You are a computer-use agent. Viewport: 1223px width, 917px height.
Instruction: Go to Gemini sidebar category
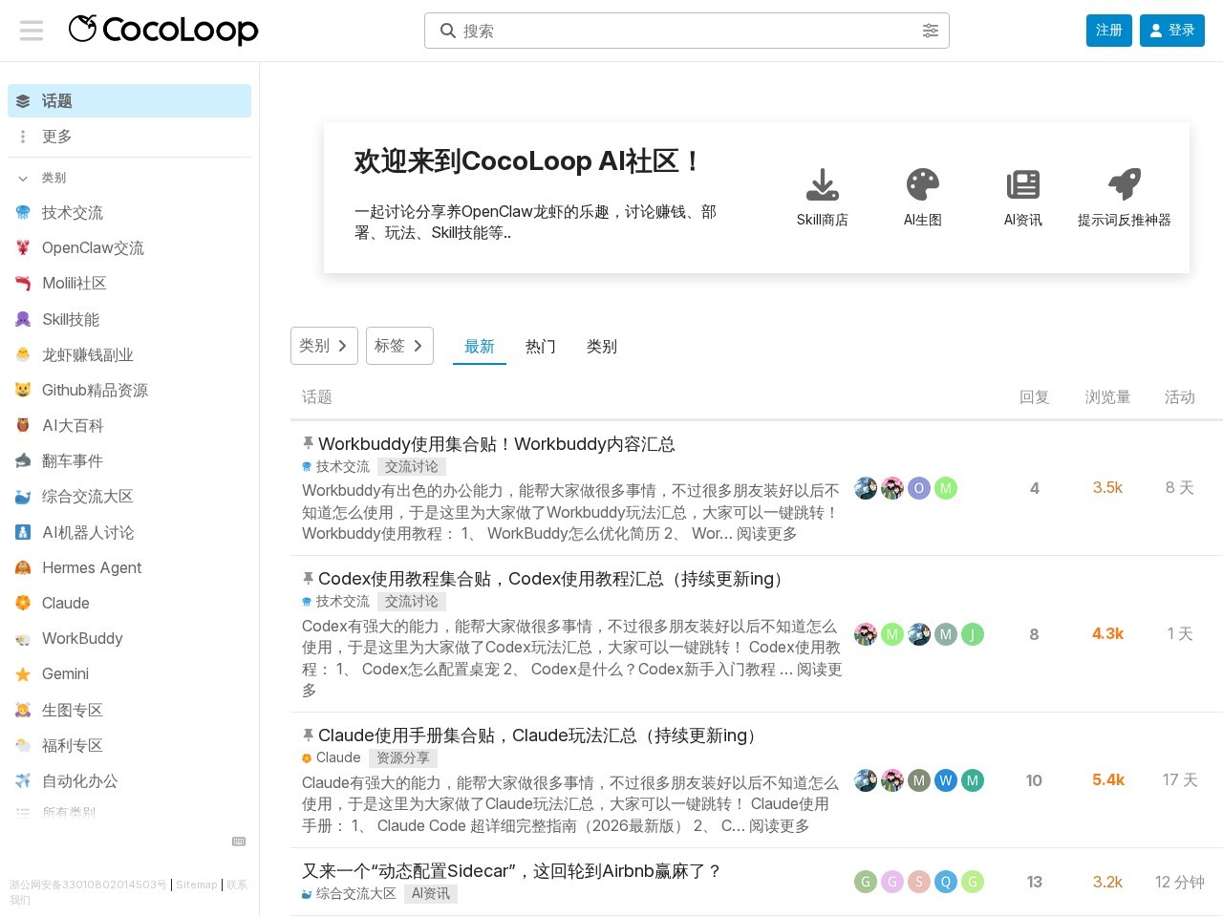click(x=129, y=674)
